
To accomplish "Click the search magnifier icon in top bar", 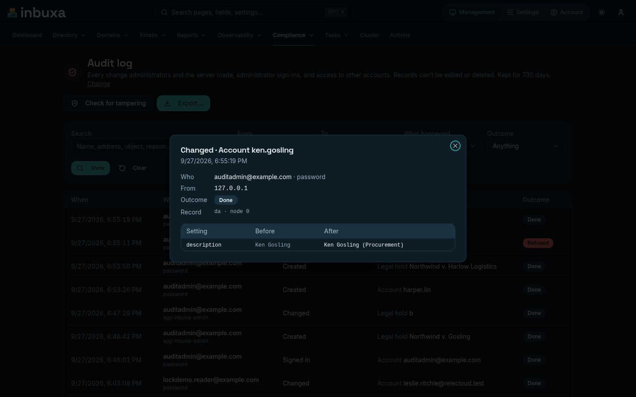I will coord(164,12).
